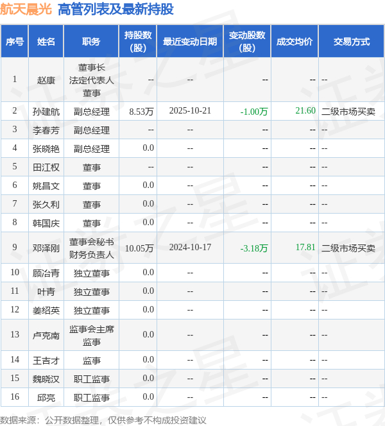Select the 成交均价 column header
The image size is (385, 426).
coord(295,42)
